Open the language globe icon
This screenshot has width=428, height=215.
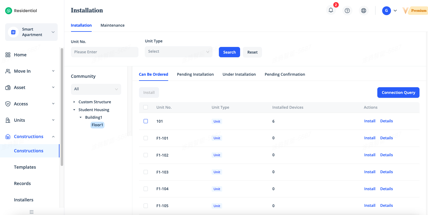point(363,11)
